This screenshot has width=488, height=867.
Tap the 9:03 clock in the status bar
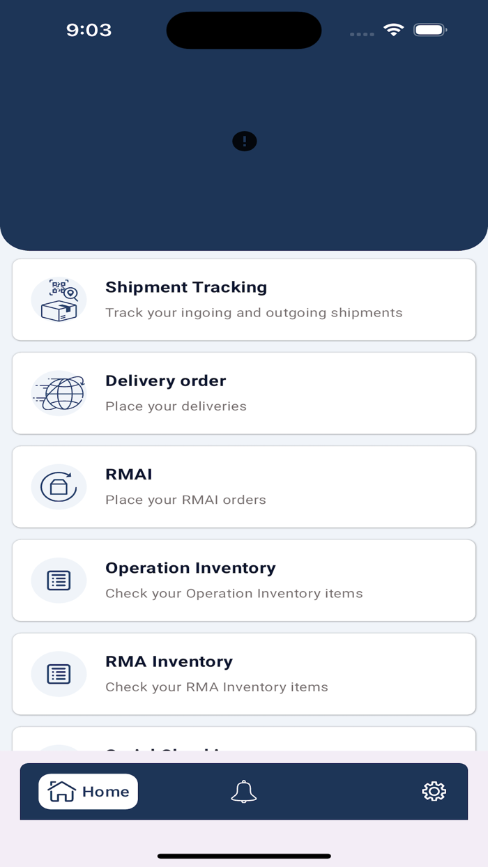(89, 30)
